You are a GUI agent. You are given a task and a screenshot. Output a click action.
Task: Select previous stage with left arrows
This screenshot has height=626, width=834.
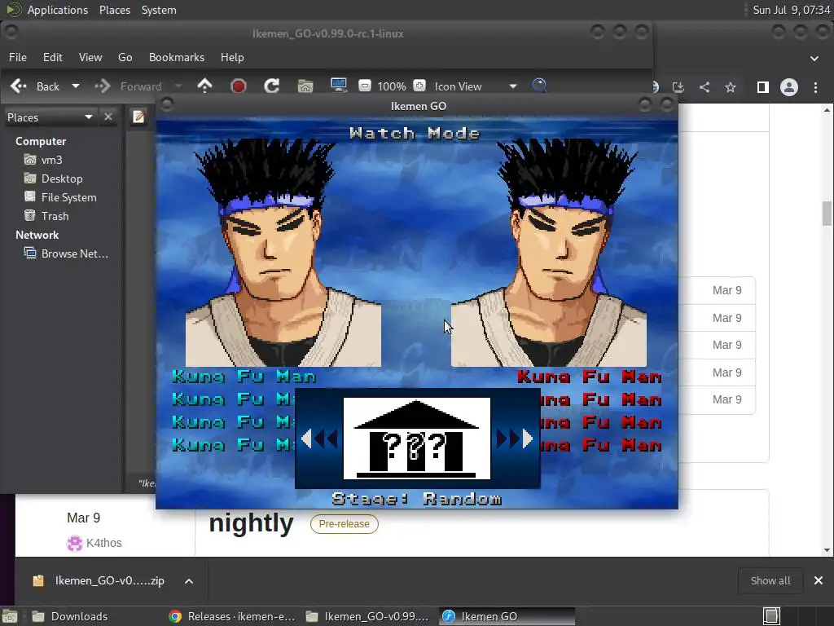(x=319, y=439)
